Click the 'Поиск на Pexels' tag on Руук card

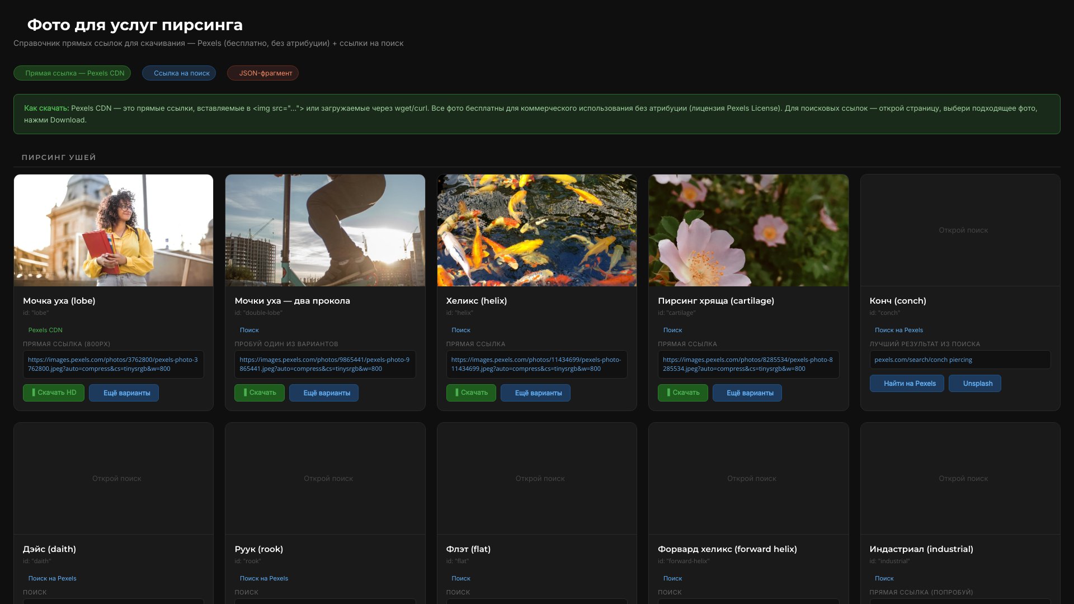[x=264, y=578]
